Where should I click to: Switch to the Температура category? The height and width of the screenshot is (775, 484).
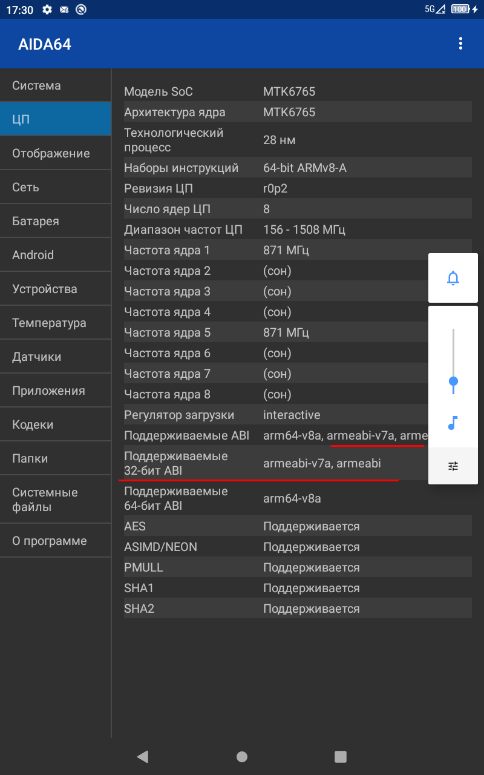(x=56, y=323)
